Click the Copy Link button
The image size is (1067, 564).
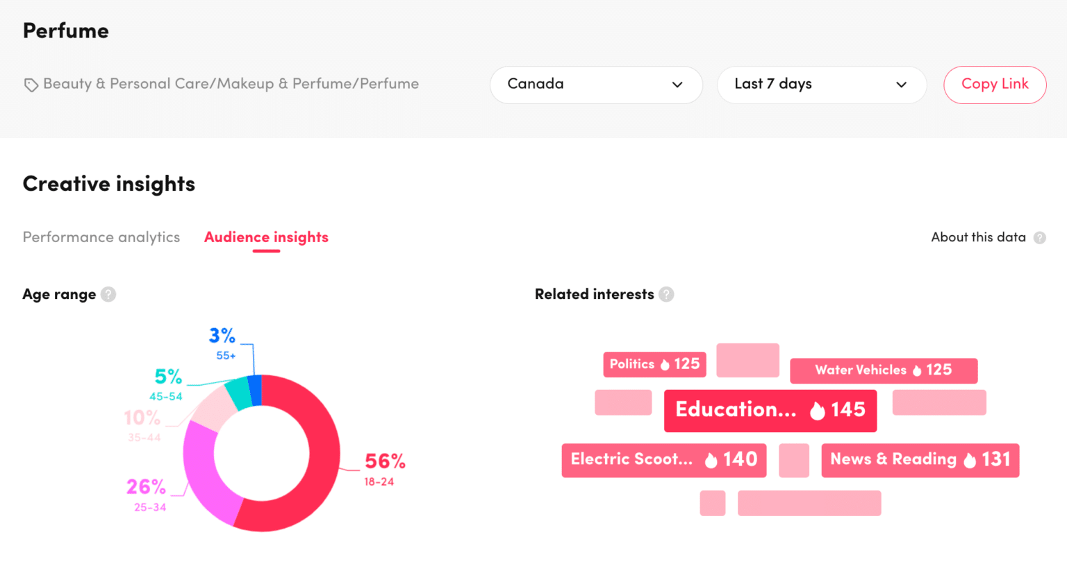(995, 85)
